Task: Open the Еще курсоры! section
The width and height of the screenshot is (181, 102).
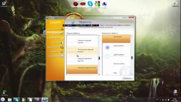Action: pos(55,47)
